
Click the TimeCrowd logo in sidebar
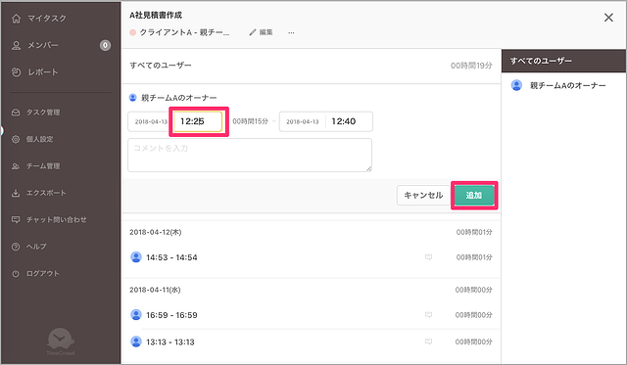(x=61, y=342)
